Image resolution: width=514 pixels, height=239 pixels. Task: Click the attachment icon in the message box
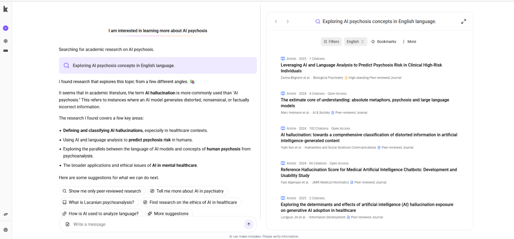point(67,224)
